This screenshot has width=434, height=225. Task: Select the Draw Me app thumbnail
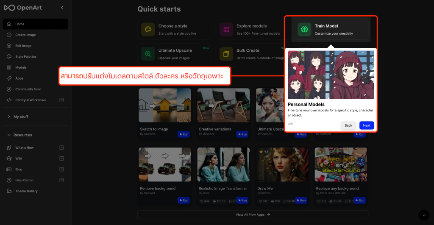point(282,164)
